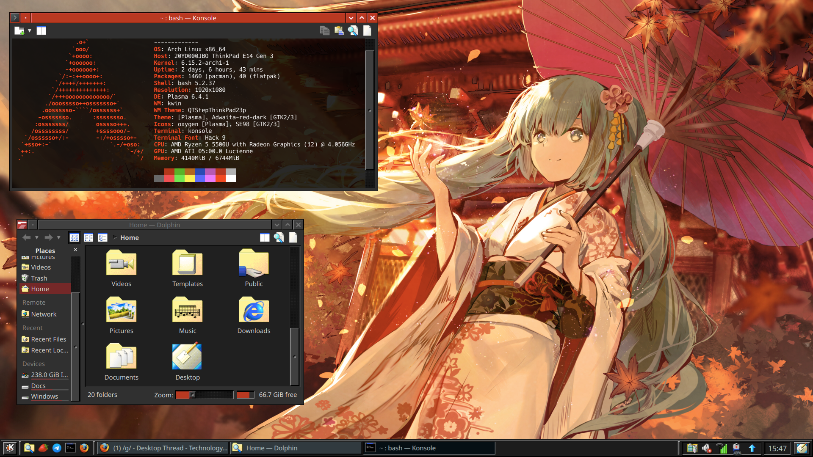Select Documents folder icon
The width and height of the screenshot is (813, 457).
(x=121, y=356)
